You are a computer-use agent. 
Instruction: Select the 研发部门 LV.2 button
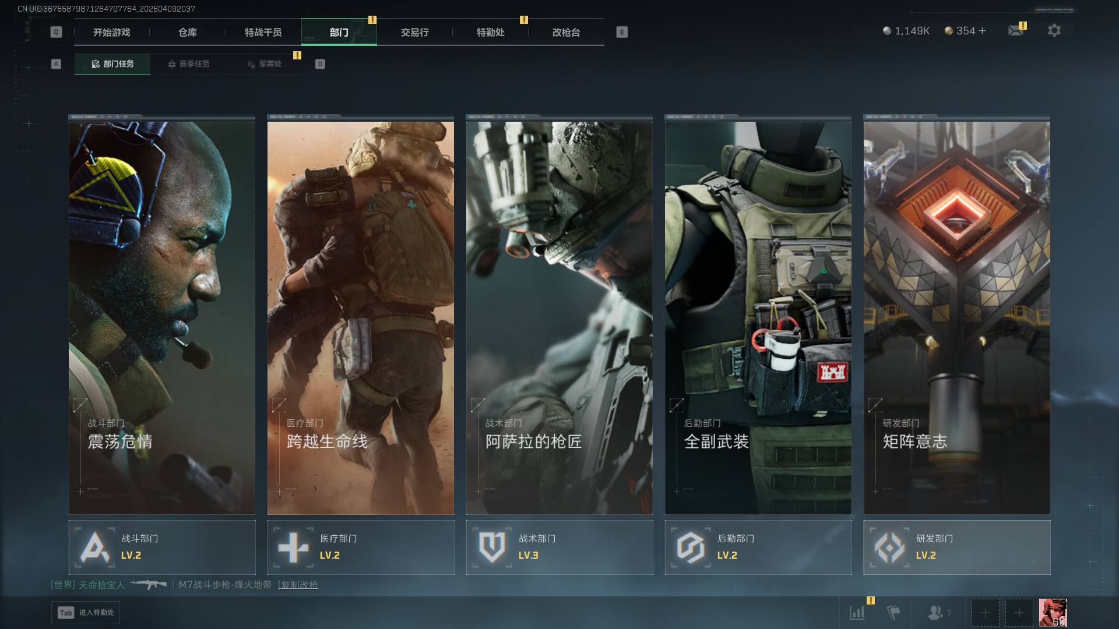click(957, 547)
